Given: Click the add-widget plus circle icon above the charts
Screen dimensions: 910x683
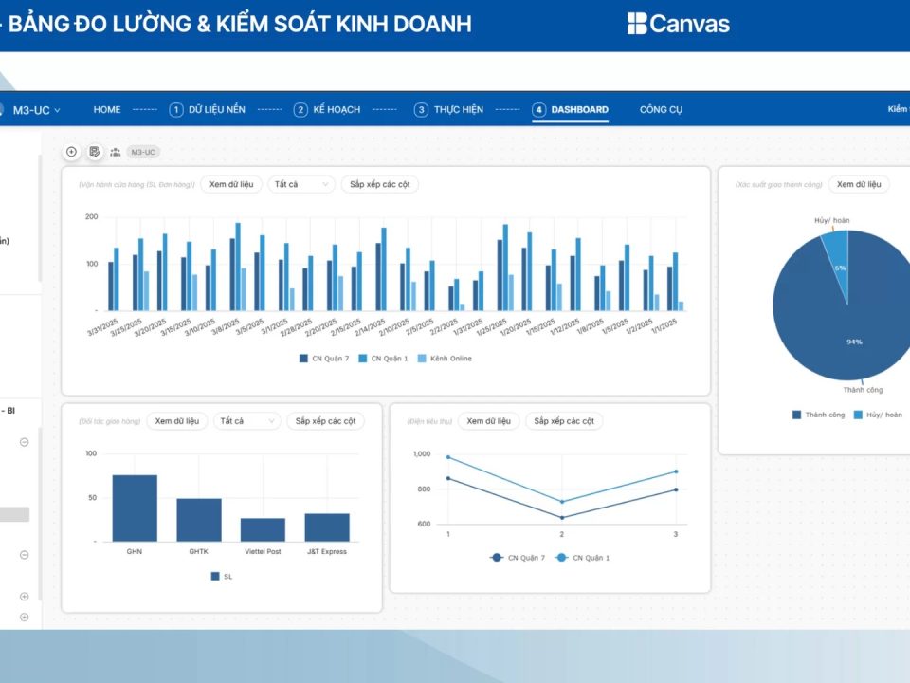Looking at the screenshot, I should point(71,152).
